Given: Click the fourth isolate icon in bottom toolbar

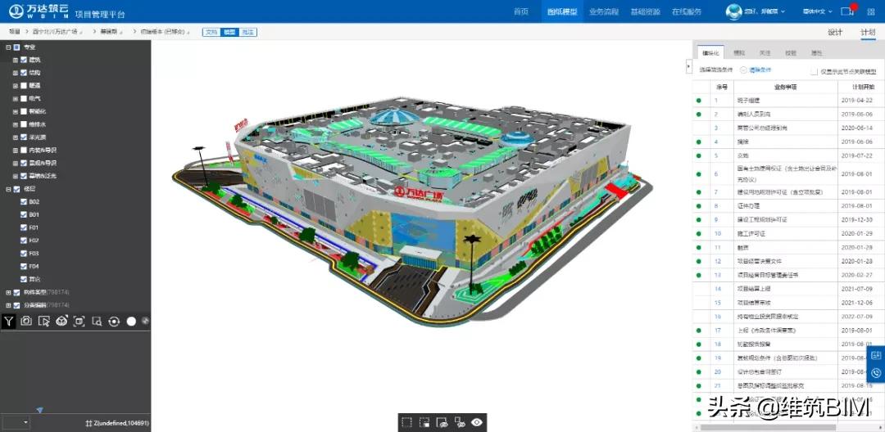Looking at the screenshot, I should [x=460, y=422].
